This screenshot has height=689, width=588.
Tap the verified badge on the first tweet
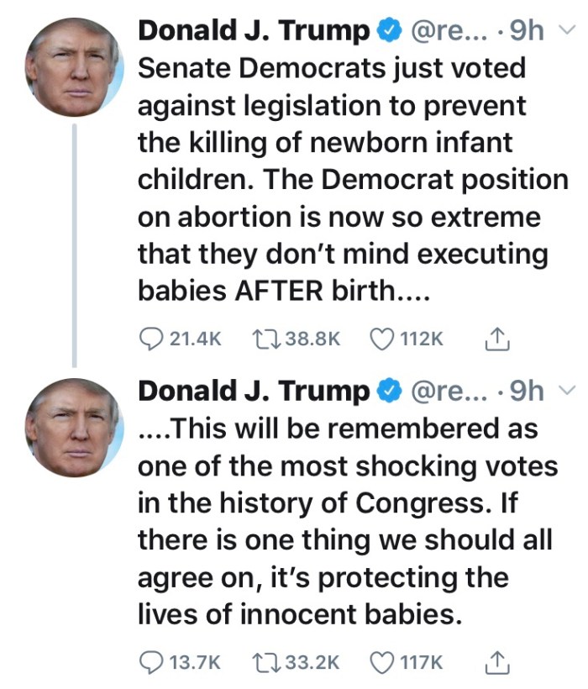pyautogui.click(x=387, y=32)
